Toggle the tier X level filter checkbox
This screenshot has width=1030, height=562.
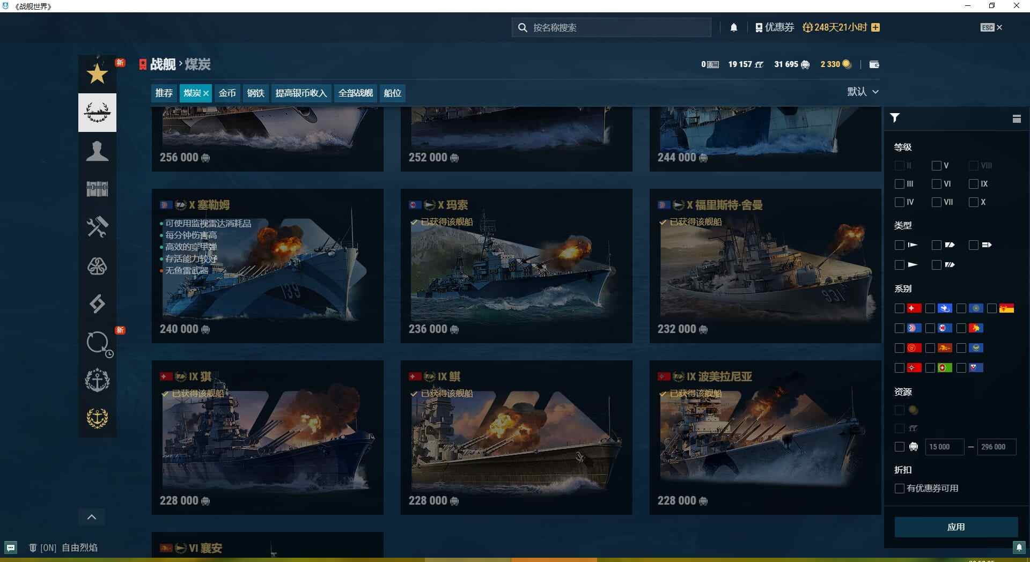974,202
